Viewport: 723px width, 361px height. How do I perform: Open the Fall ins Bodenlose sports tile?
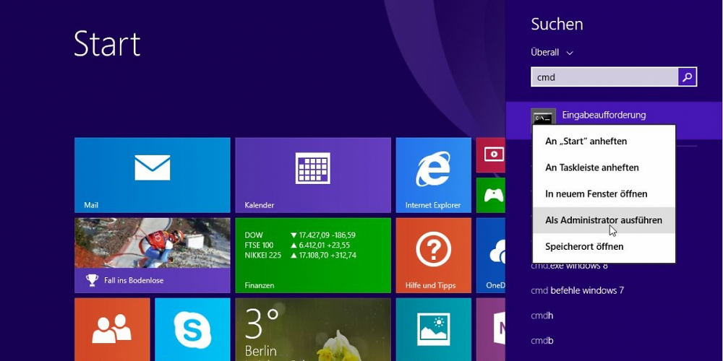(152, 255)
